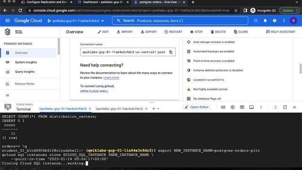Click the IMPORT button
This screenshot has height=170, width=302.
pyautogui.click(x=125, y=32)
